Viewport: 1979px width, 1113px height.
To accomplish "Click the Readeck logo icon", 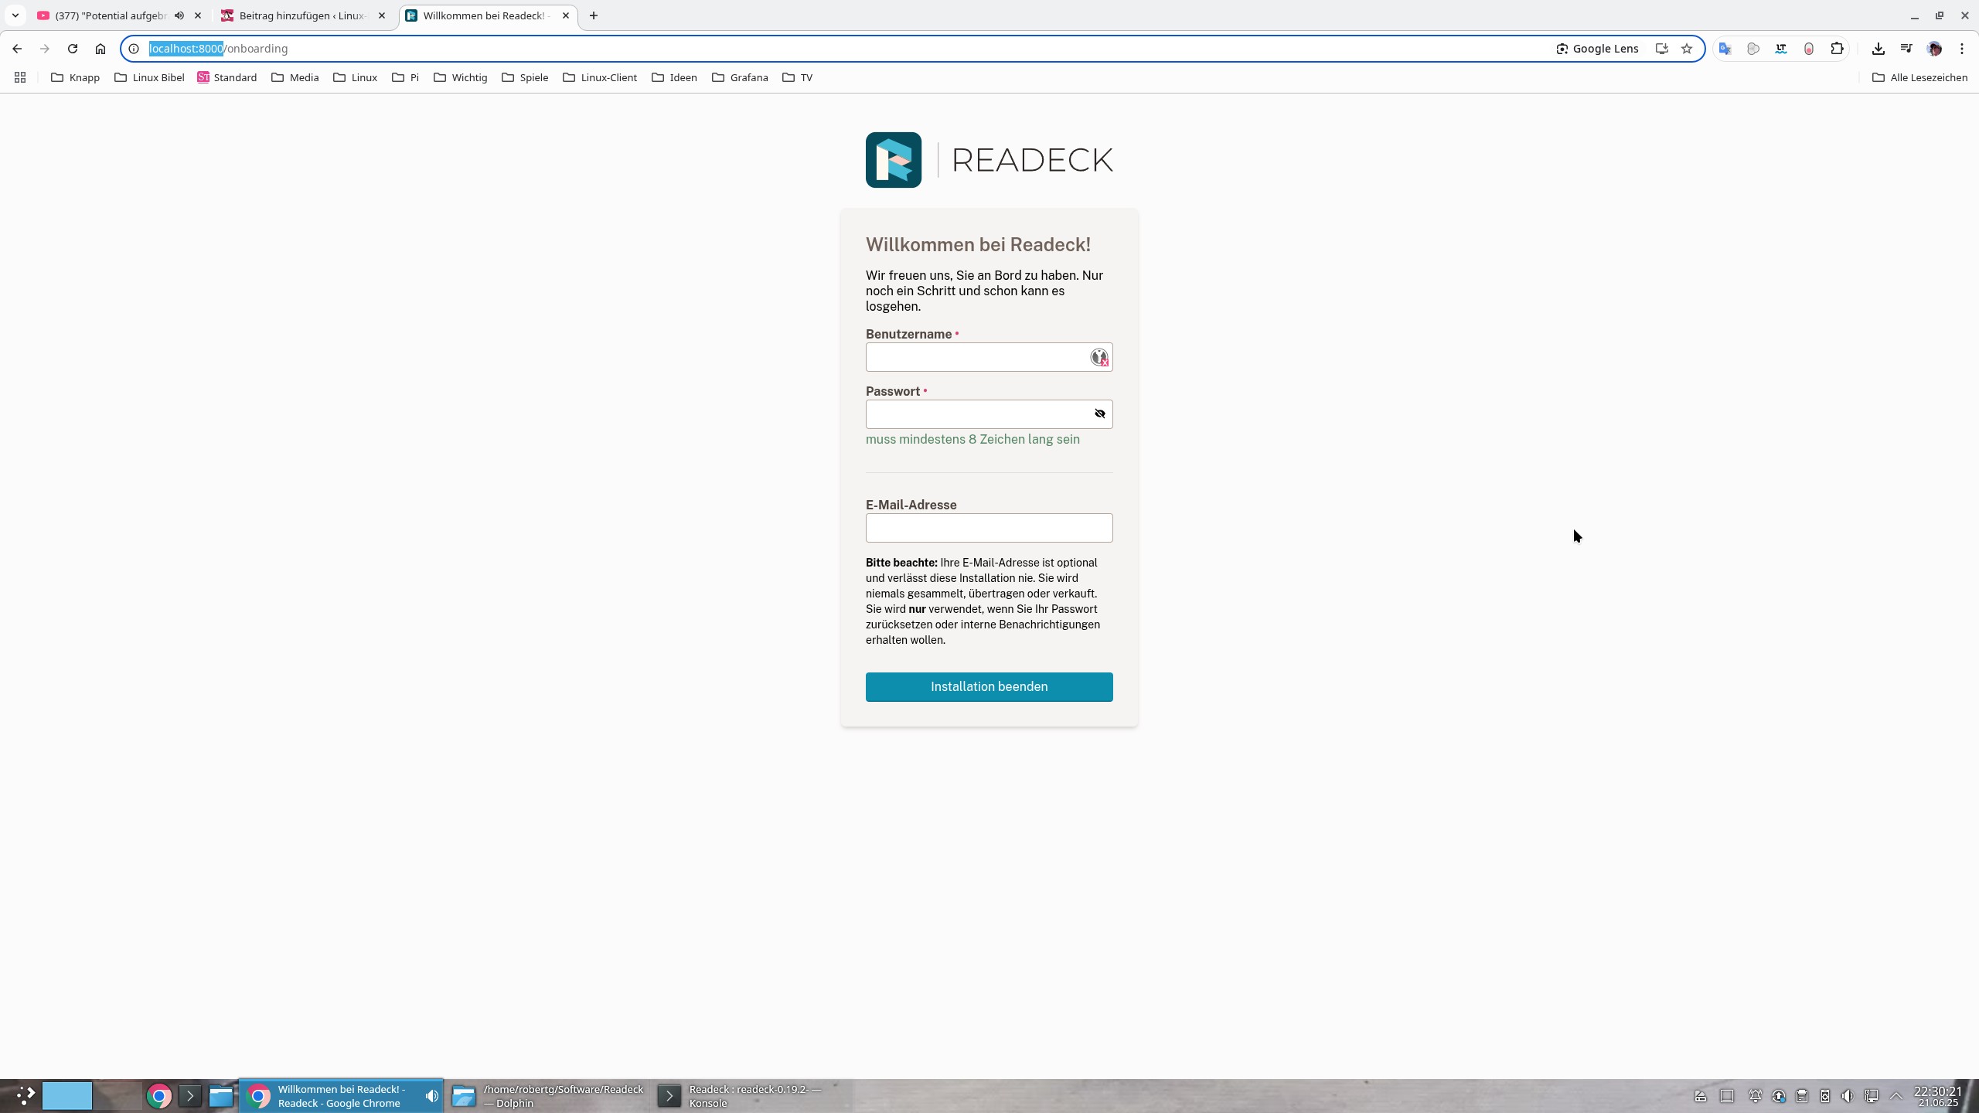I will [x=893, y=160].
